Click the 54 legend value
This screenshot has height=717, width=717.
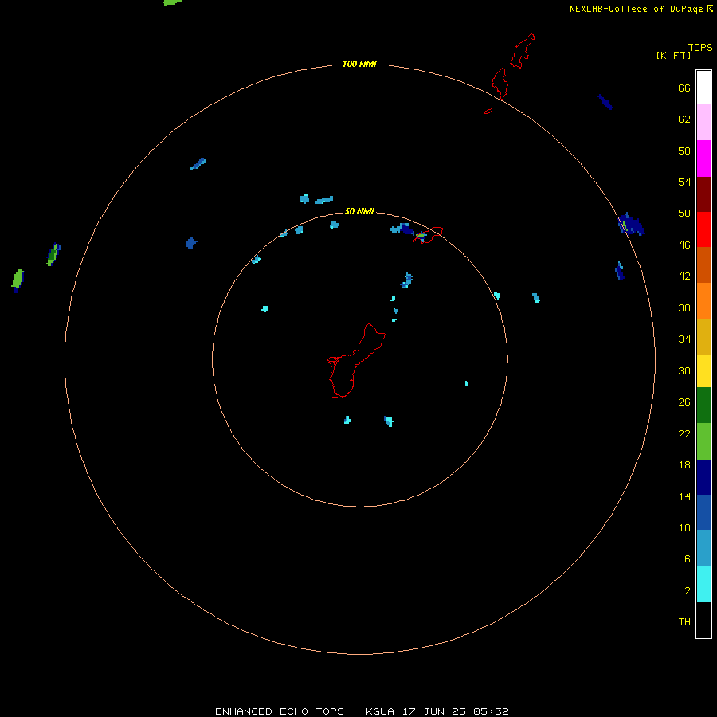[684, 182]
